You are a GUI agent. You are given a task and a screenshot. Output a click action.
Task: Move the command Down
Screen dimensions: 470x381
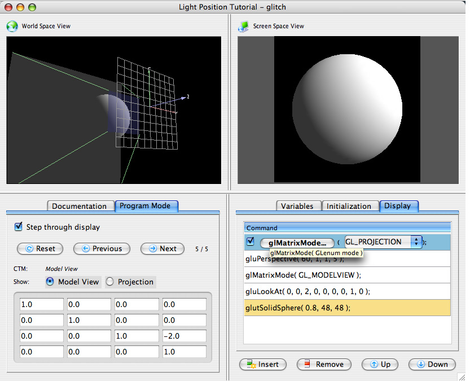coord(432,364)
